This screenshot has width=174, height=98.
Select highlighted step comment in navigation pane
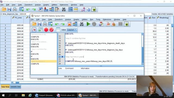[43, 61]
